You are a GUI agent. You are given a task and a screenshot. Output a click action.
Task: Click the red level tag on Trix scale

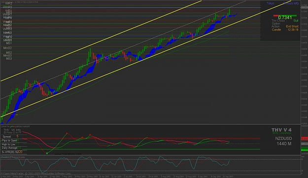click(305, 139)
